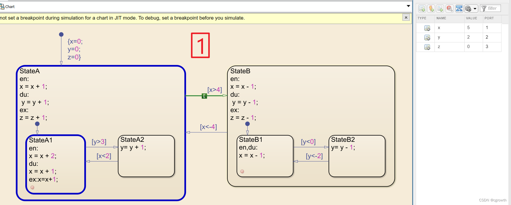511x205 pixels.
Task: Click the VALUE column header
Action: pos(471,18)
